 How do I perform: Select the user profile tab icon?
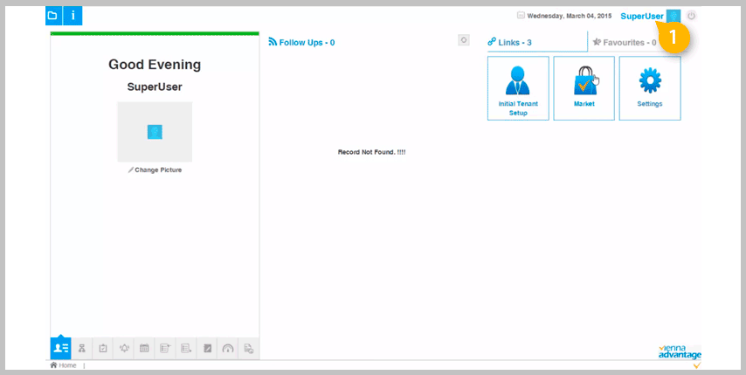point(61,349)
